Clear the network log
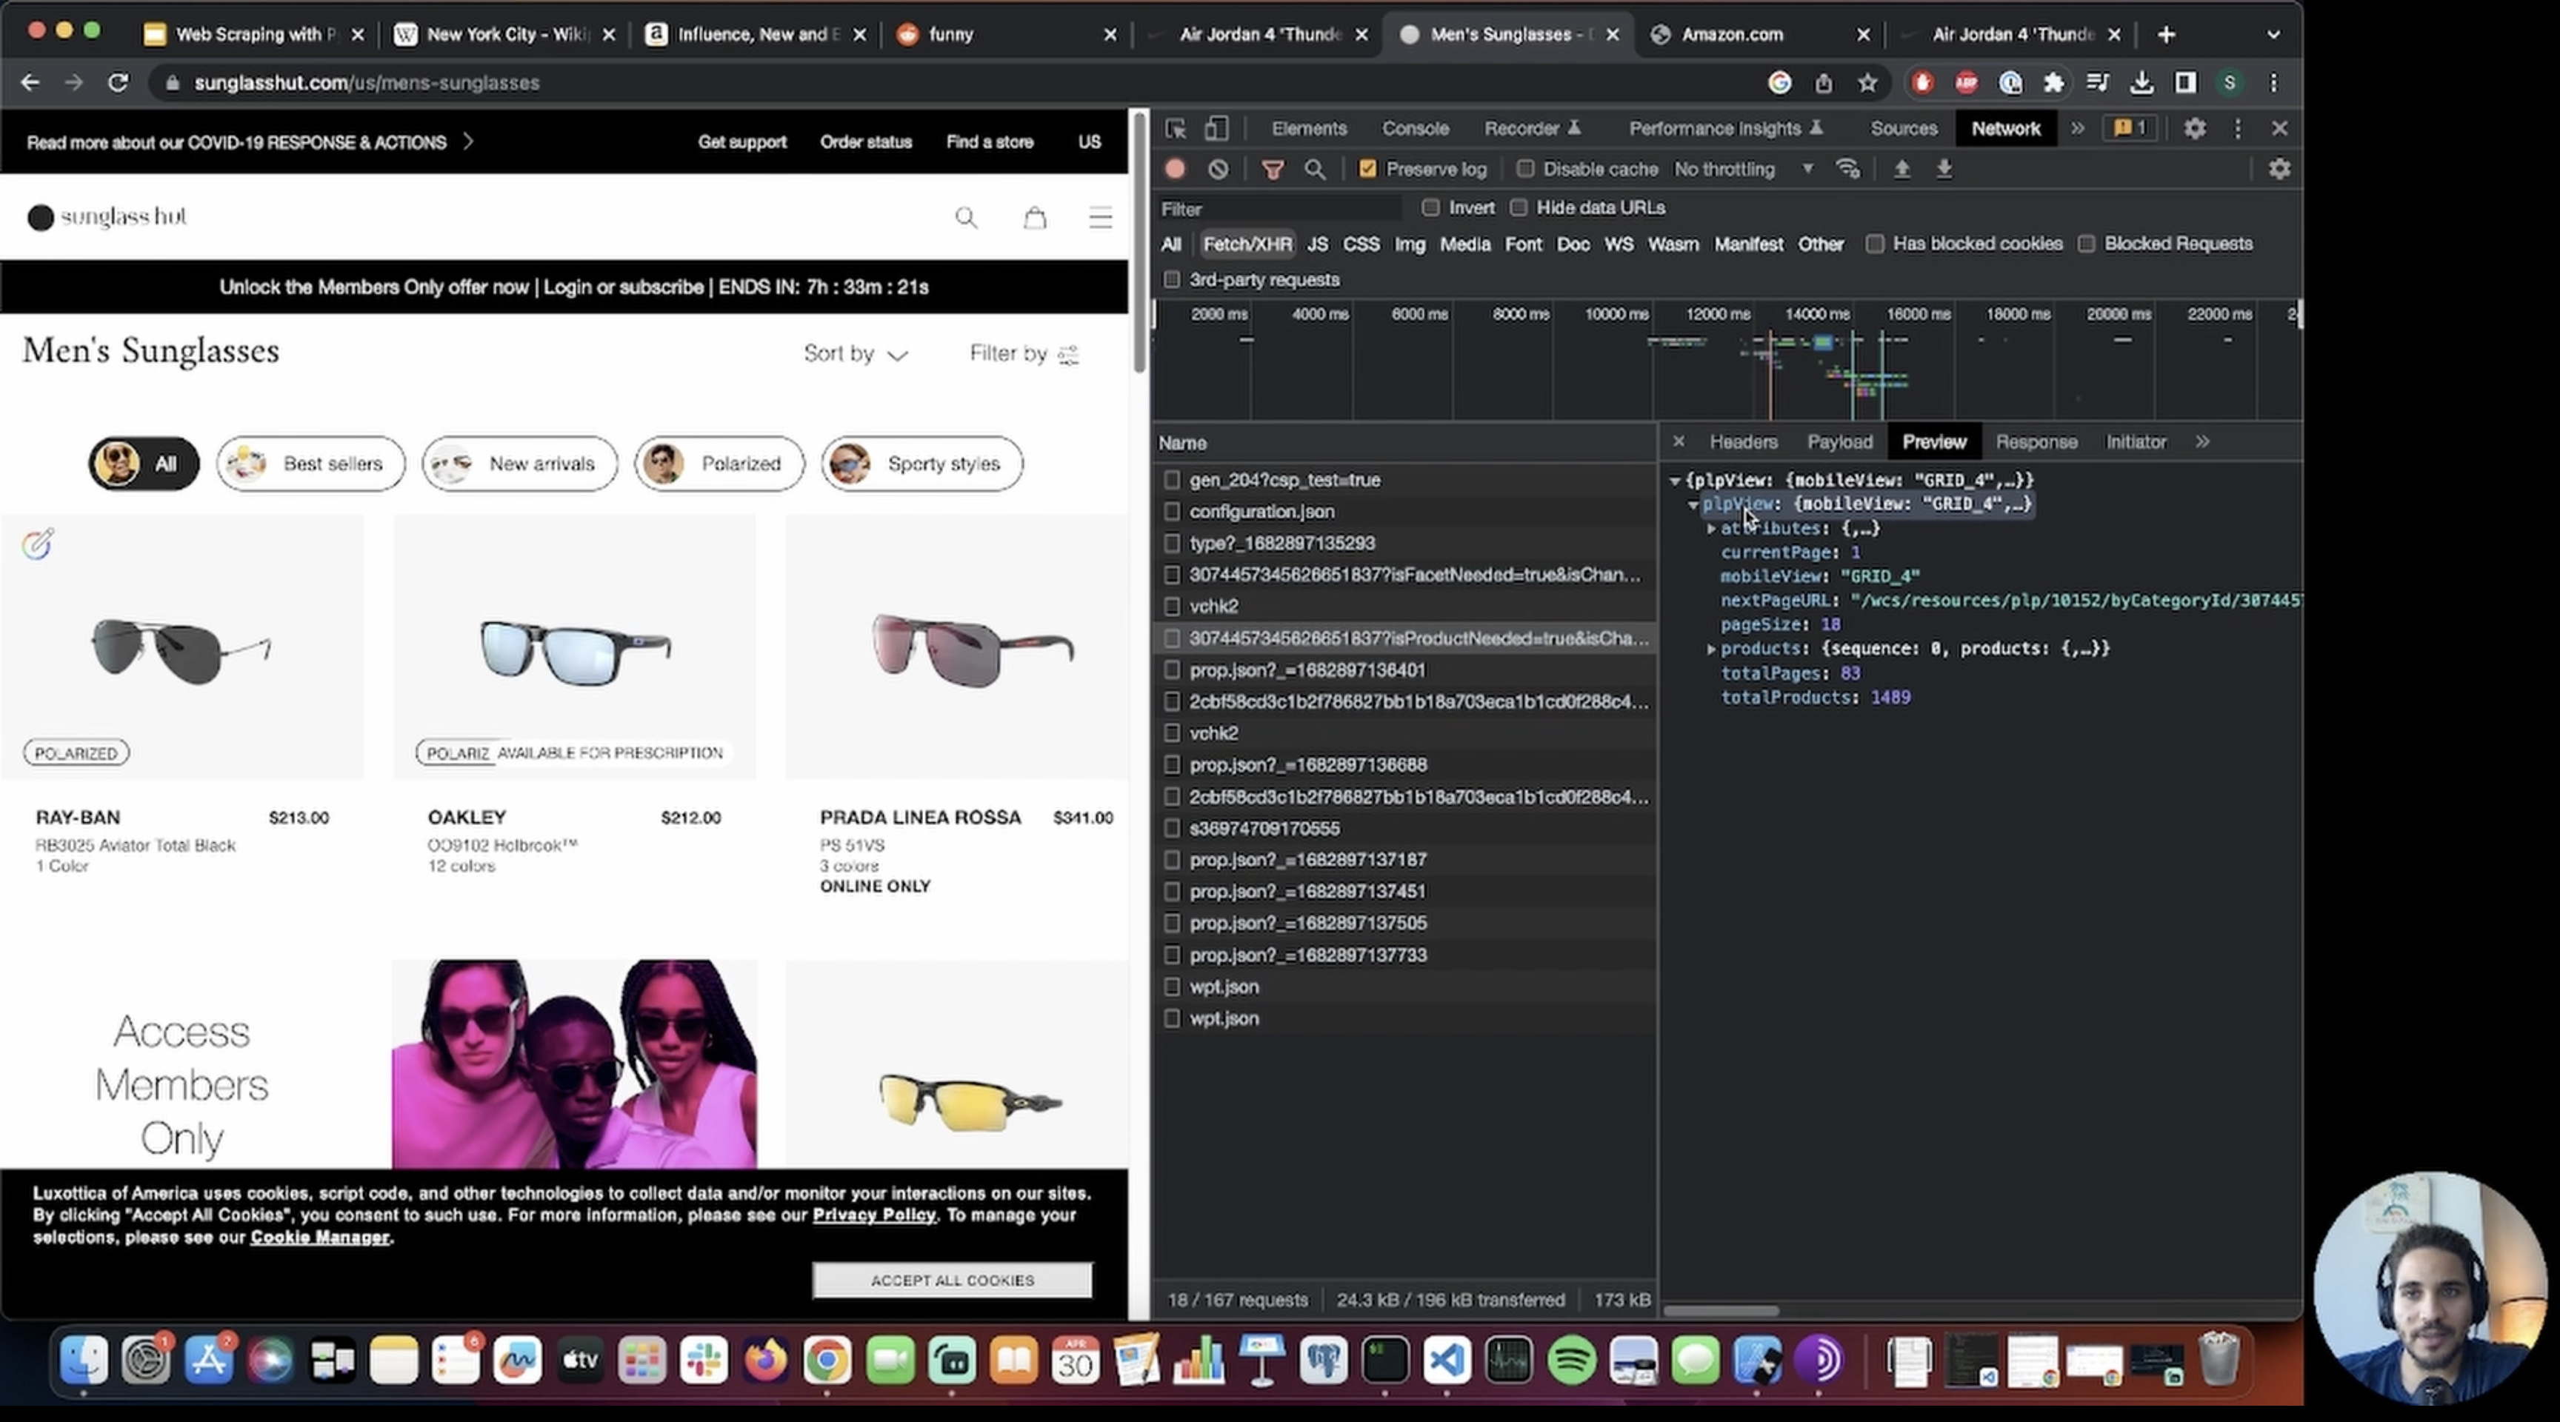The image size is (2560, 1422). [x=1219, y=169]
